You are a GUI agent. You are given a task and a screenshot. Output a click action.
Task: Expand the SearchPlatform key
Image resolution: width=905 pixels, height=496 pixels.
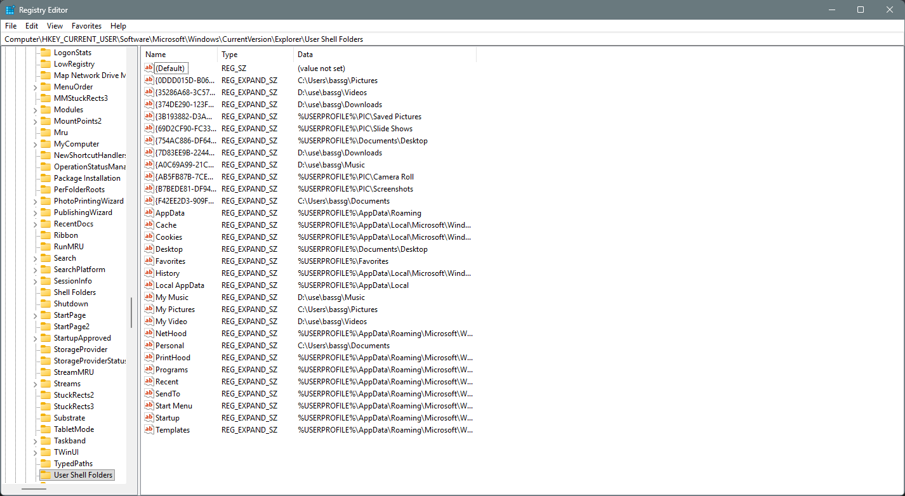click(x=35, y=270)
